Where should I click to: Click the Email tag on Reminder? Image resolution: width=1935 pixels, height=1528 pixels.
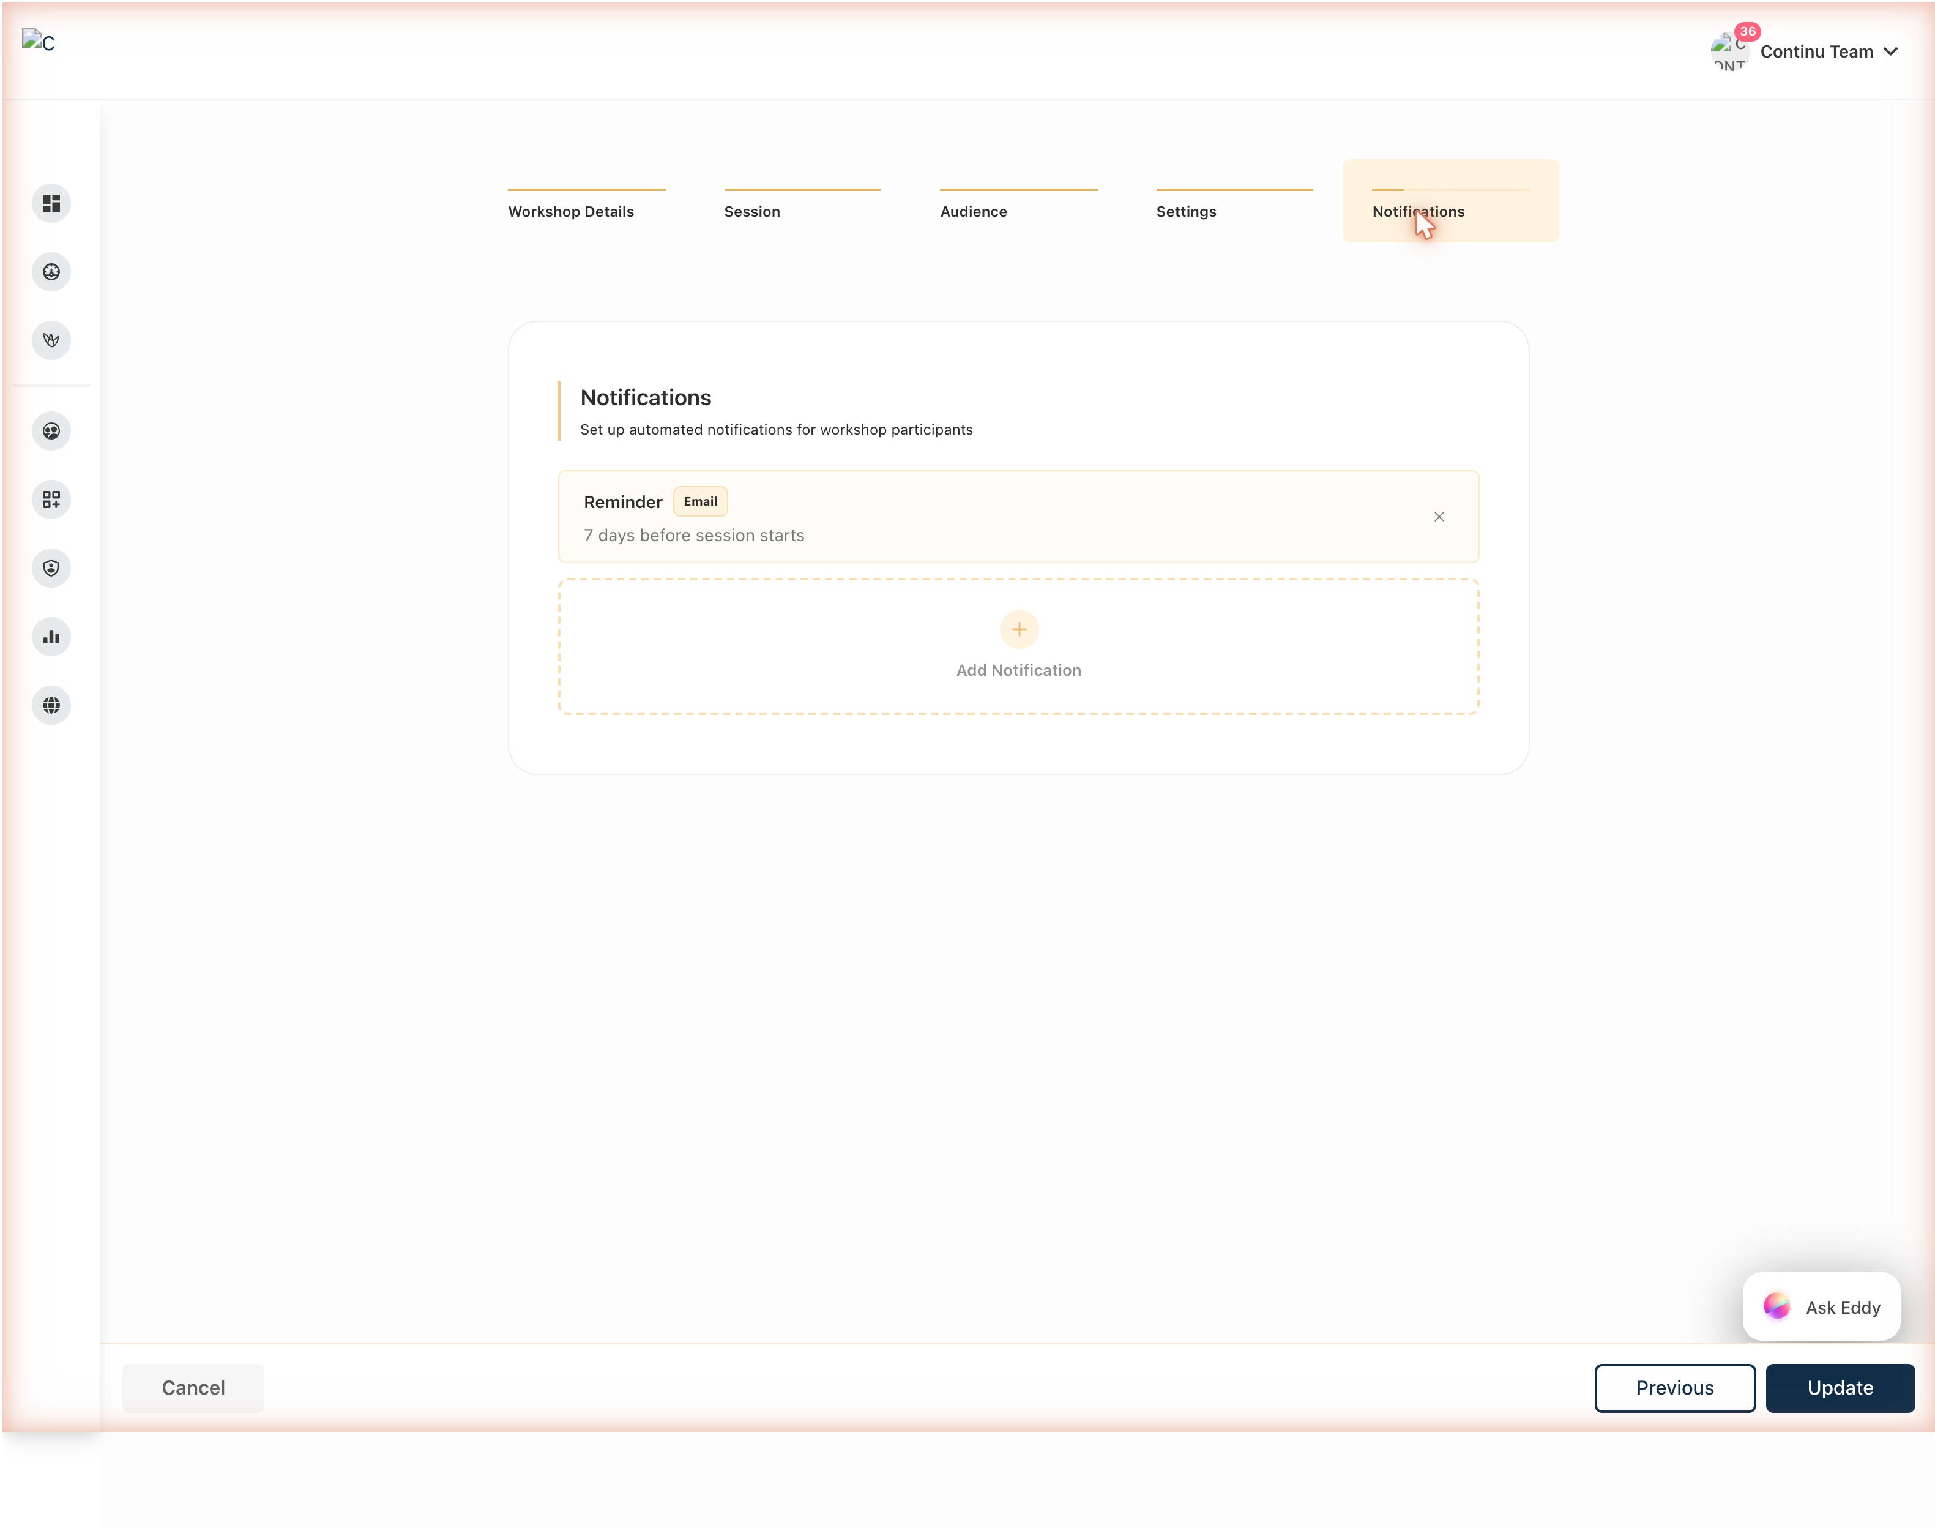tap(700, 502)
